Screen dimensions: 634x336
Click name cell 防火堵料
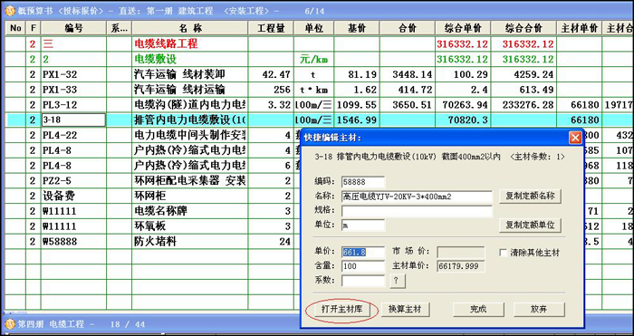tap(190, 242)
